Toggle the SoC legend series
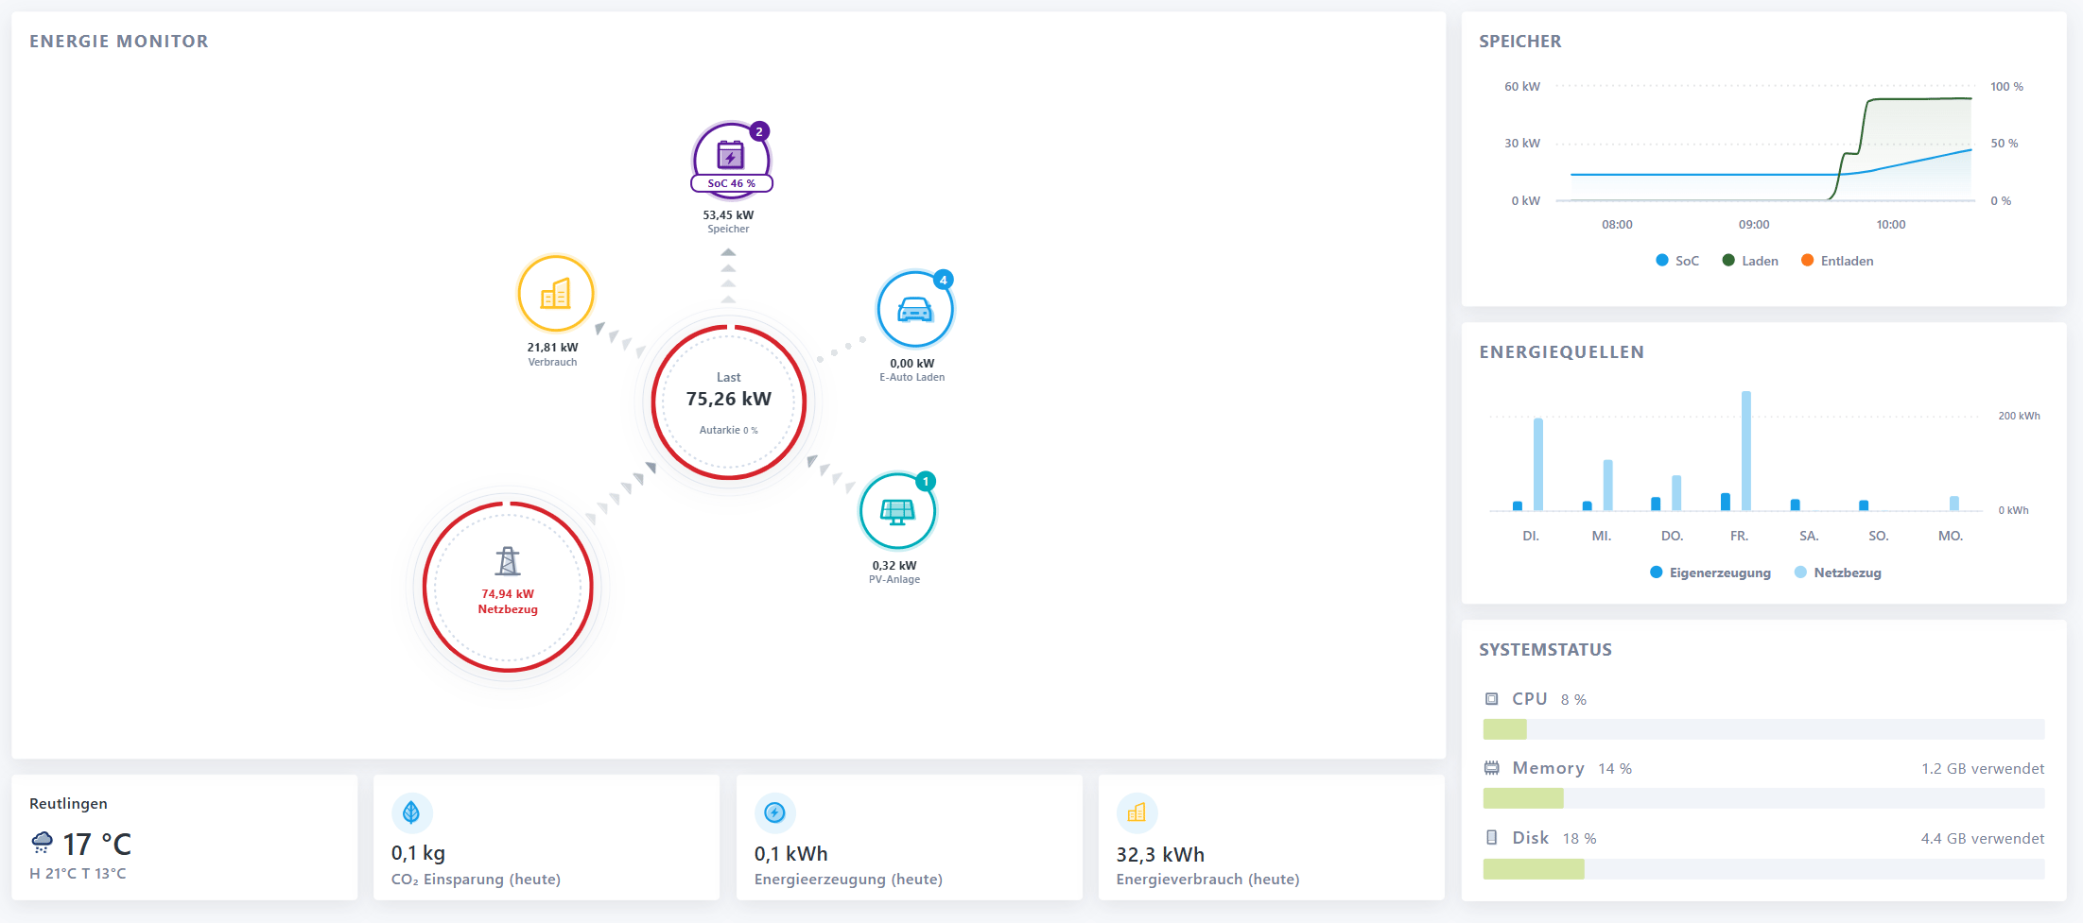Image resolution: width=2083 pixels, height=923 pixels. point(1677,261)
